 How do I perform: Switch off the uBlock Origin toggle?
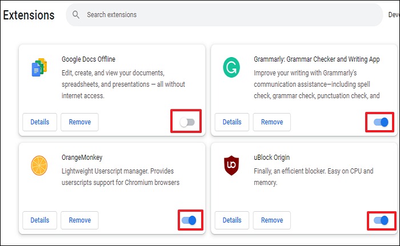[x=380, y=220]
